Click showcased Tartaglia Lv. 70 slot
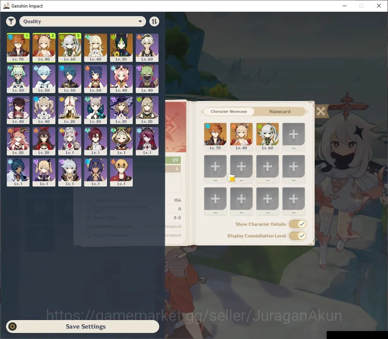 215,137
